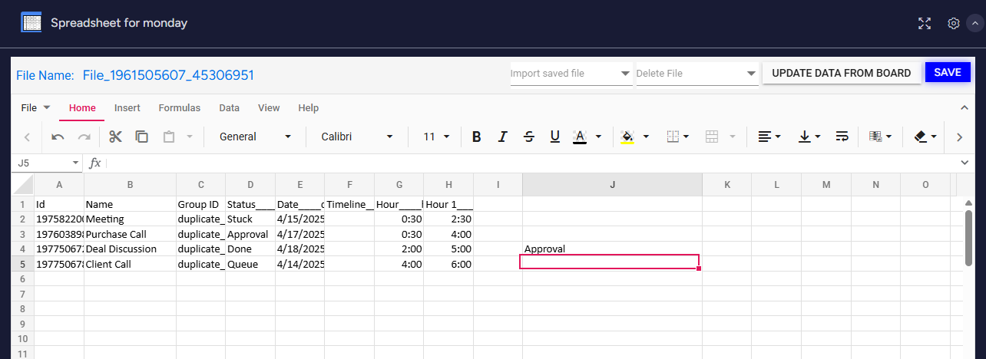Select row 5 header
This screenshot has width=986, height=359.
point(23,264)
